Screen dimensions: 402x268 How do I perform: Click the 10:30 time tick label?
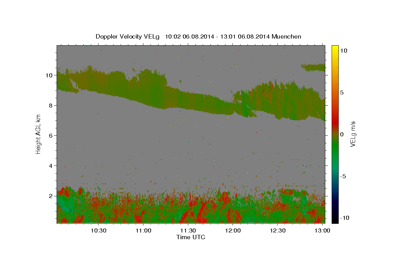99,230
